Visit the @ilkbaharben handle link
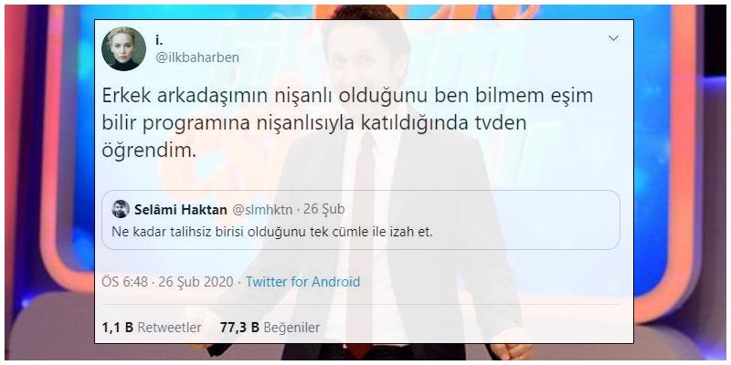 coord(196,57)
